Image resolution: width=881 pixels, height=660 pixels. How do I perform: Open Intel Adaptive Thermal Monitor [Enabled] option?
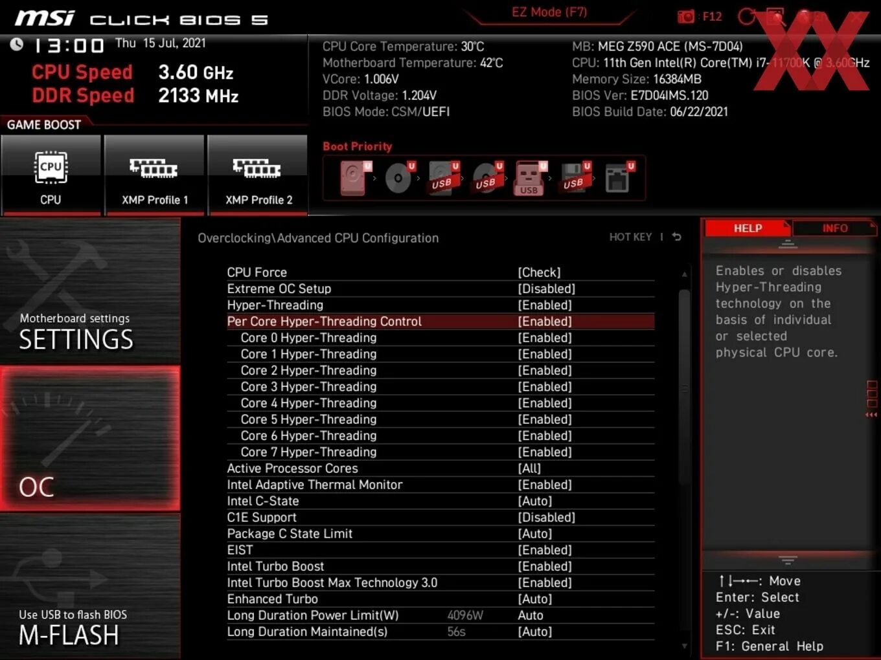point(544,485)
